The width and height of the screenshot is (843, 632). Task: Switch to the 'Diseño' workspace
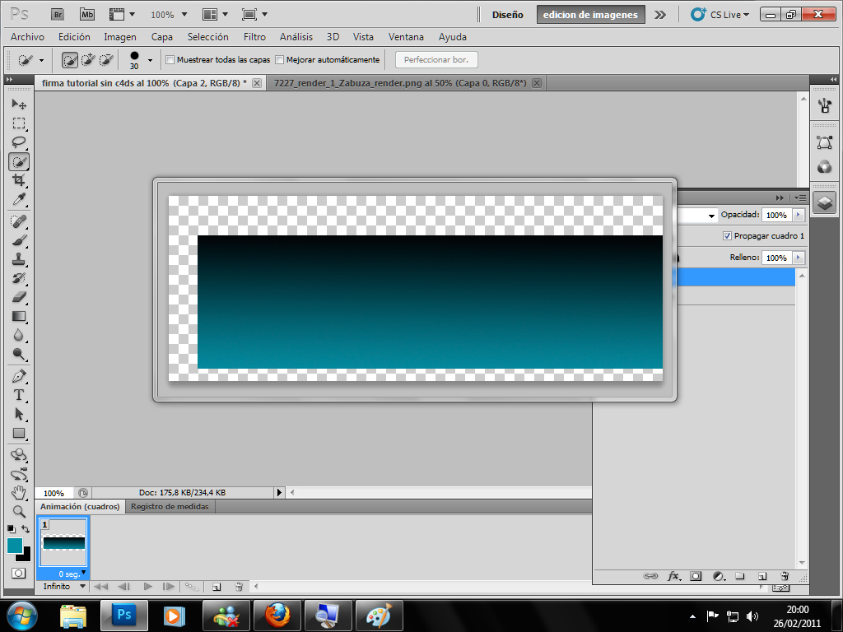tap(507, 15)
